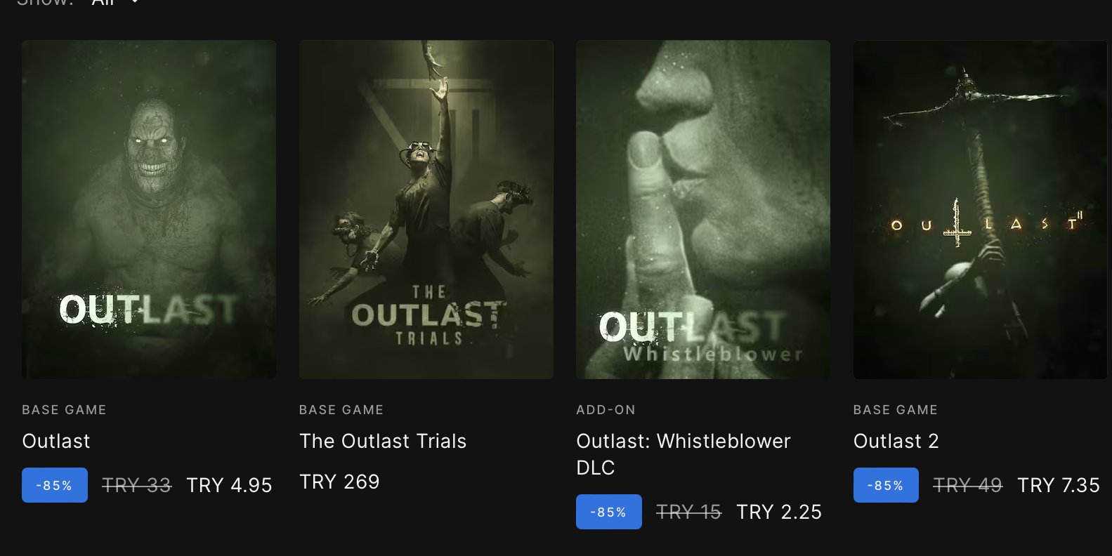This screenshot has width=1112, height=556.
Task: Click the TRY 269 price
Action: [x=339, y=482]
